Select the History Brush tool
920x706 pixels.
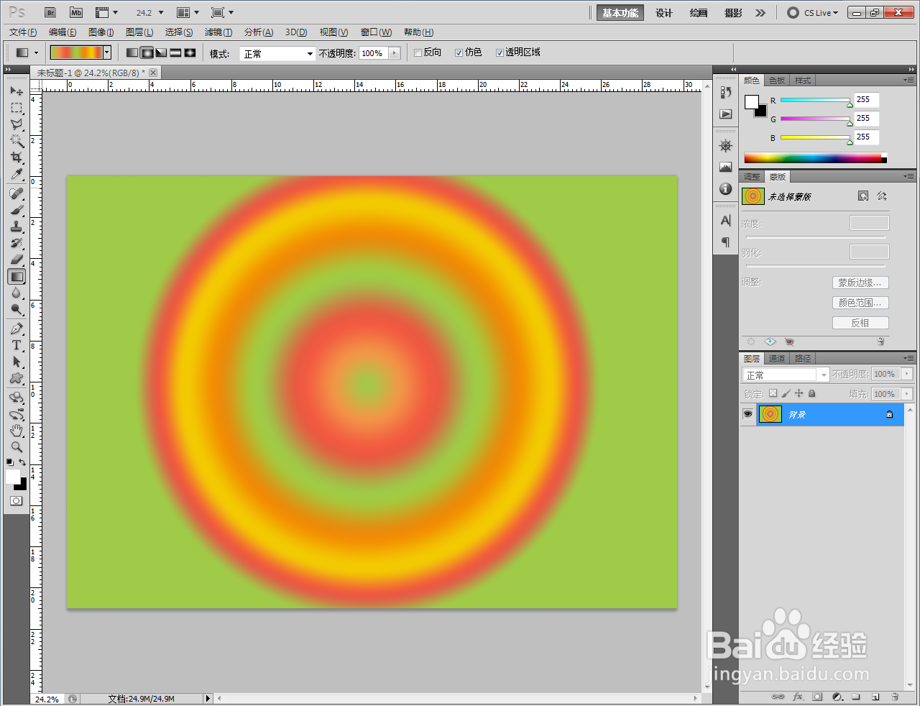point(17,243)
